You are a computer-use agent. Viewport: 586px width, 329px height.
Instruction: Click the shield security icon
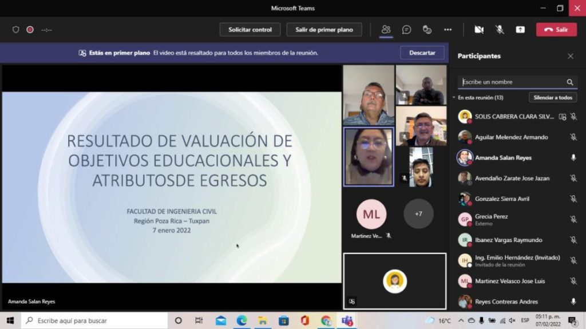tap(16, 30)
